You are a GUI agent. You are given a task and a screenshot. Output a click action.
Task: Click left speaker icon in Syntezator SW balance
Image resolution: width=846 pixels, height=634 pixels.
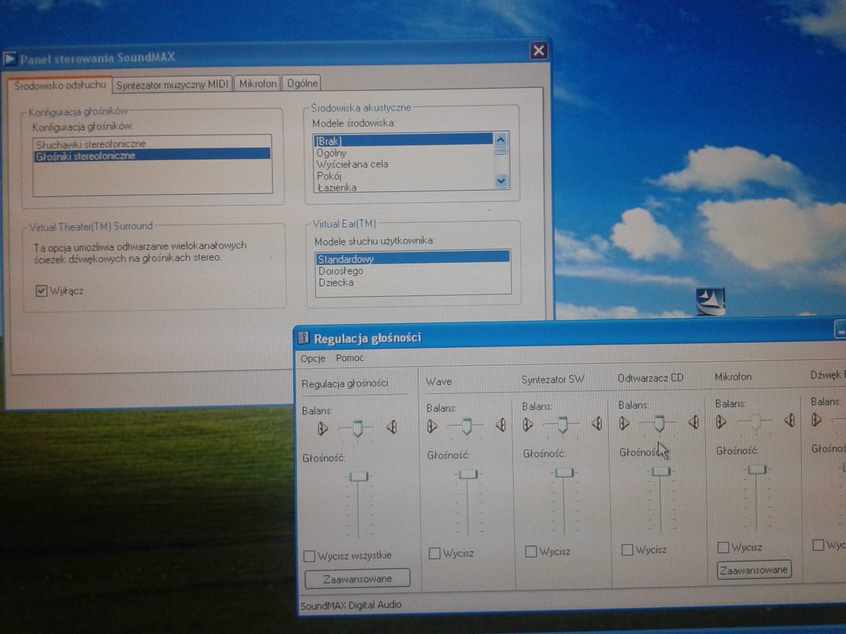pos(528,424)
